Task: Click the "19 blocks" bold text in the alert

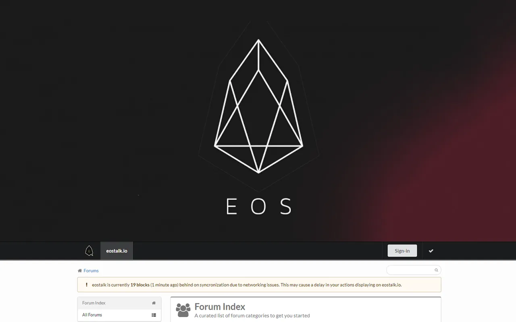Action: (140, 285)
